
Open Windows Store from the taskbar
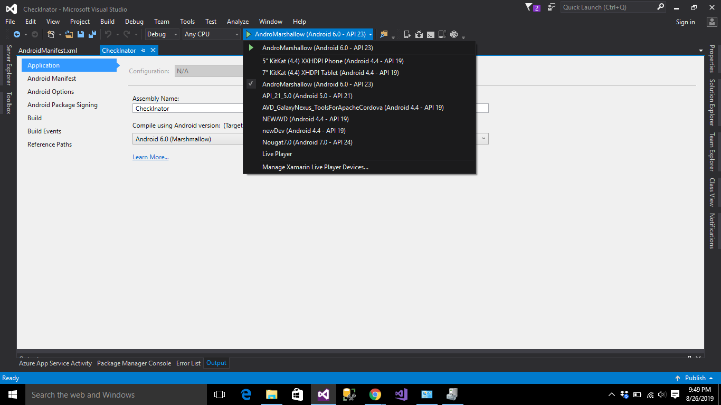coord(298,394)
